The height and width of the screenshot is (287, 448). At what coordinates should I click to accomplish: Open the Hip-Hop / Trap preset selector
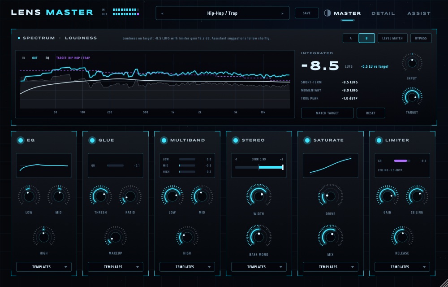(x=222, y=13)
